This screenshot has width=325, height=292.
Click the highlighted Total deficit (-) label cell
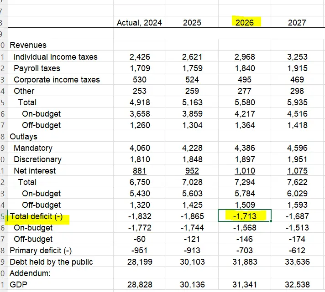coord(36,216)
